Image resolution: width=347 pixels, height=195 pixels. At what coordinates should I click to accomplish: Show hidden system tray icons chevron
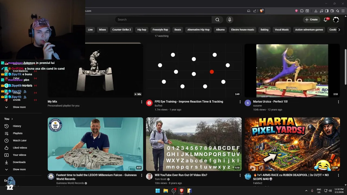[x=306, y=191]
